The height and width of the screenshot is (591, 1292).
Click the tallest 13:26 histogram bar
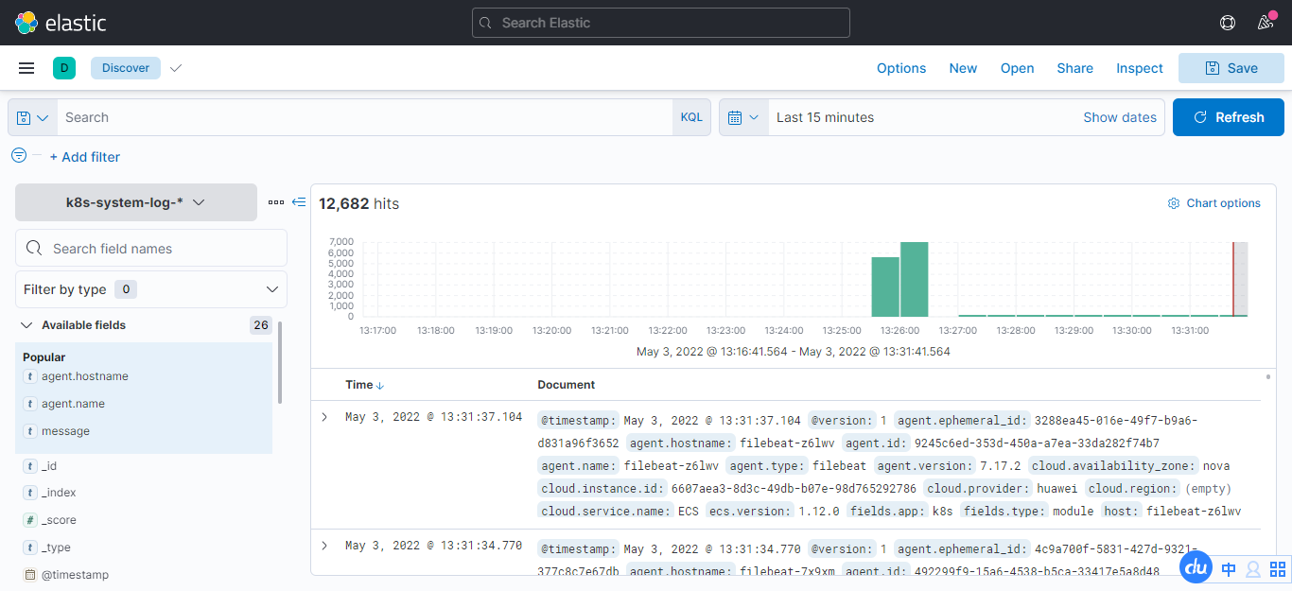pyautogui.click(x=915, y=279)
